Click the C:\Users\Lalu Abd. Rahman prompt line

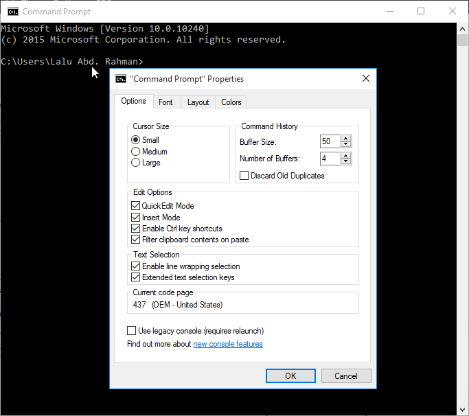pos(72,61)
